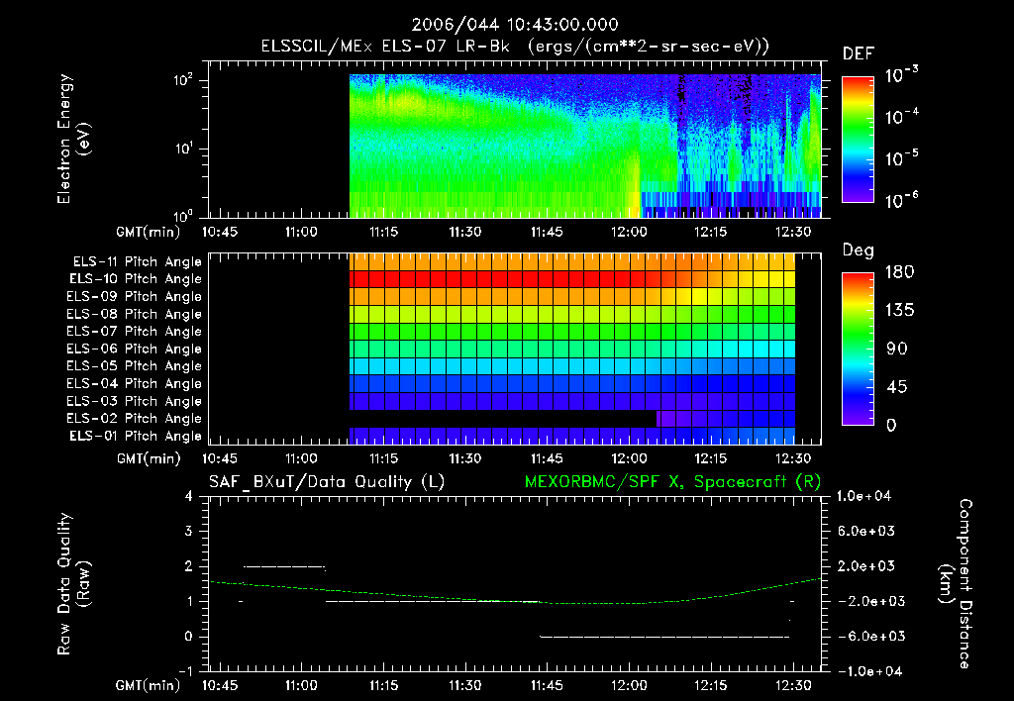Click 12:00 tick under the spectrogram panel

pyautogui.click(x=629, y=232)
